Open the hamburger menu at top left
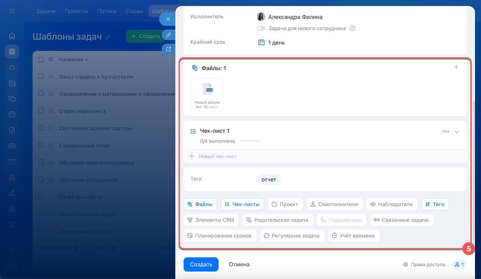This screenshot has height=279, width=481. (x=12, y=11)
